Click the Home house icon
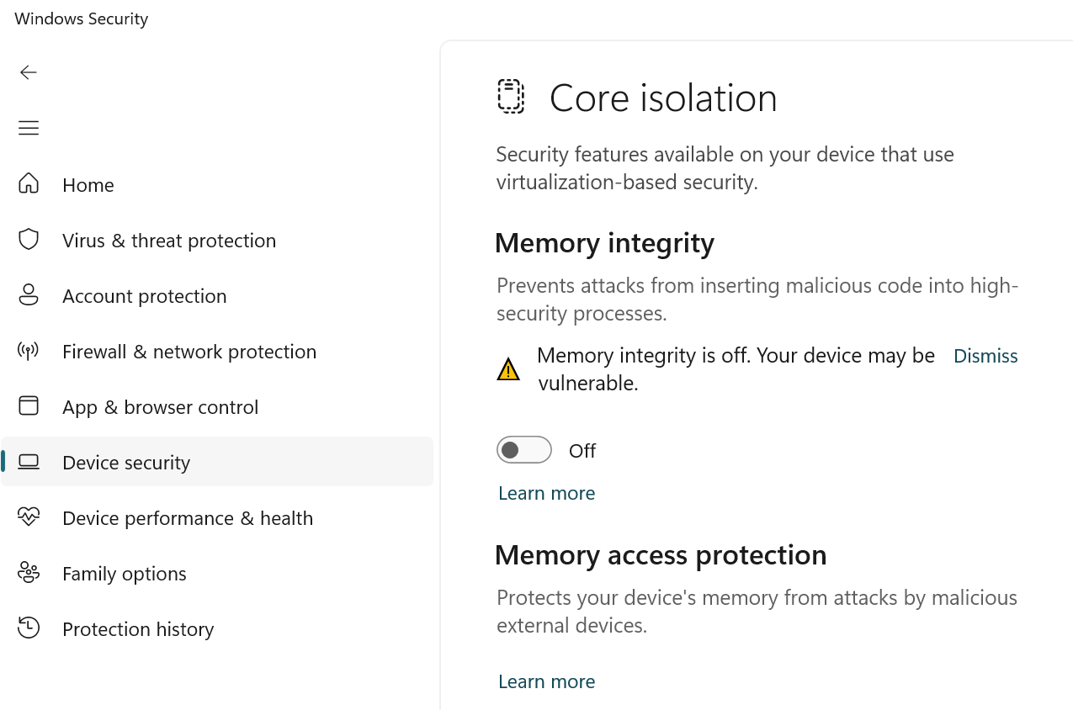Viewport: 1073px width, 710px height. point(29,184)
